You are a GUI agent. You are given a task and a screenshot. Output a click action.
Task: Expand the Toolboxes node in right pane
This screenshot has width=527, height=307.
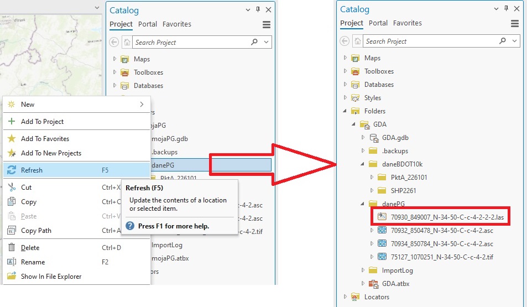tap(346, 71)
